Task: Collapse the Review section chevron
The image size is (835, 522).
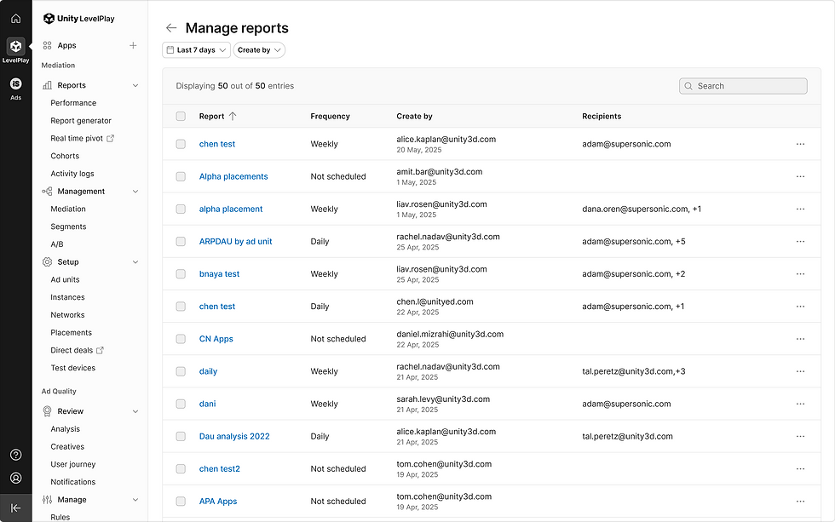Action: pyautogui.click(x=135, y=411)
